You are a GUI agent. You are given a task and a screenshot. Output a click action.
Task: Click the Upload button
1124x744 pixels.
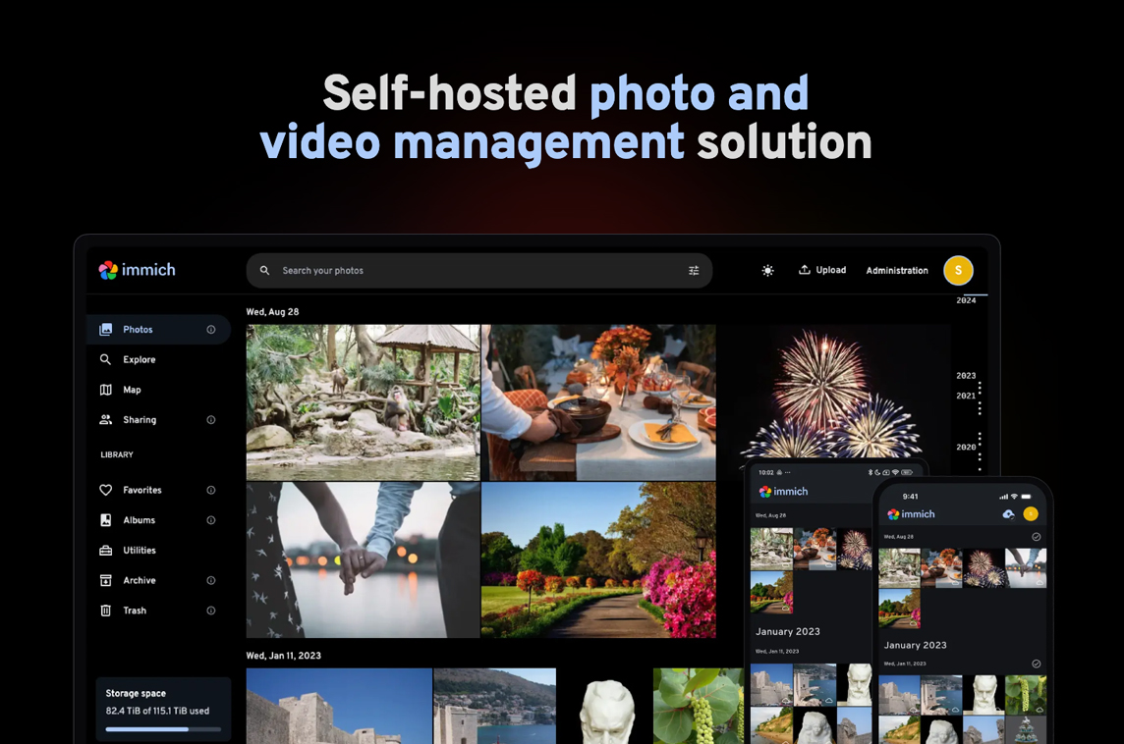(x=821, y=270)
